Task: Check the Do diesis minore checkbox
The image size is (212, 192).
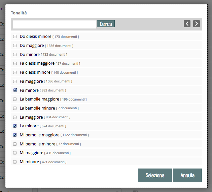Action: tap(15, 37)
